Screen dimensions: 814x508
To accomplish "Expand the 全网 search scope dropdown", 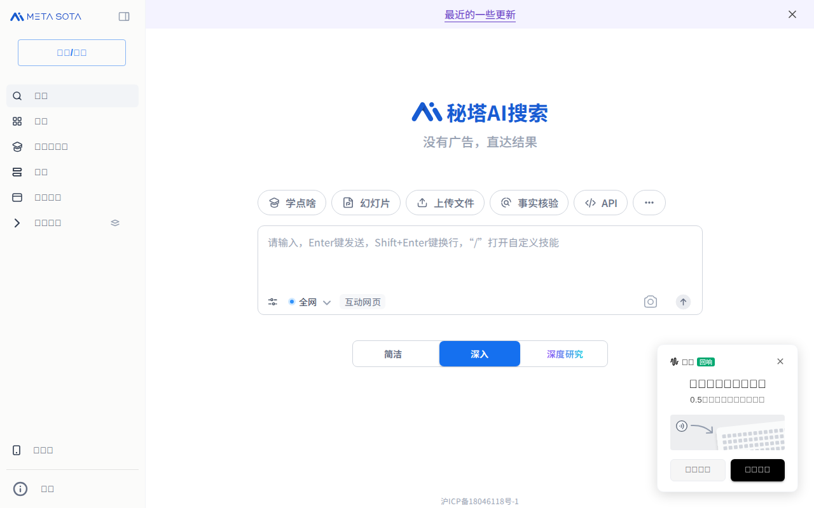I will point(310,302).
